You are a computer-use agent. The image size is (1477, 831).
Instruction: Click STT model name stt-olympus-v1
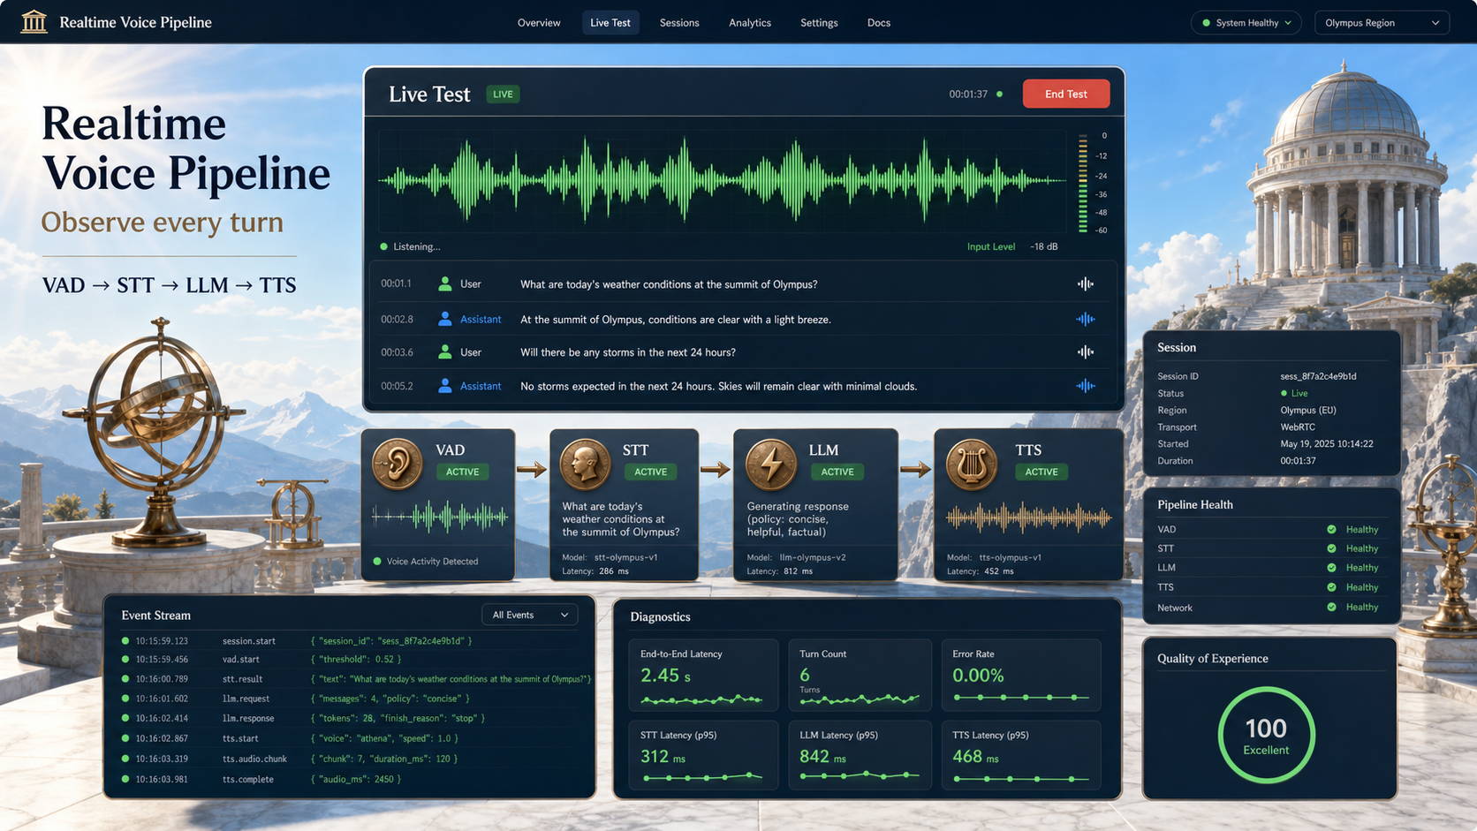(x=626, y=557)
